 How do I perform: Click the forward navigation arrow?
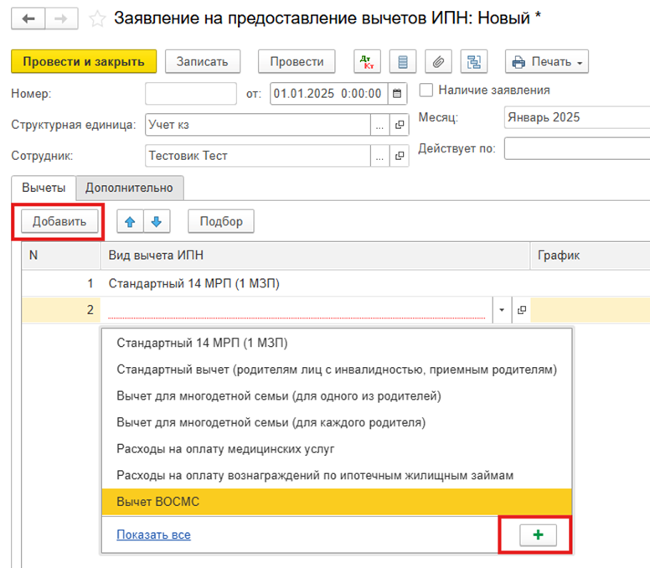pyautogui.click(x=61, y=18)
